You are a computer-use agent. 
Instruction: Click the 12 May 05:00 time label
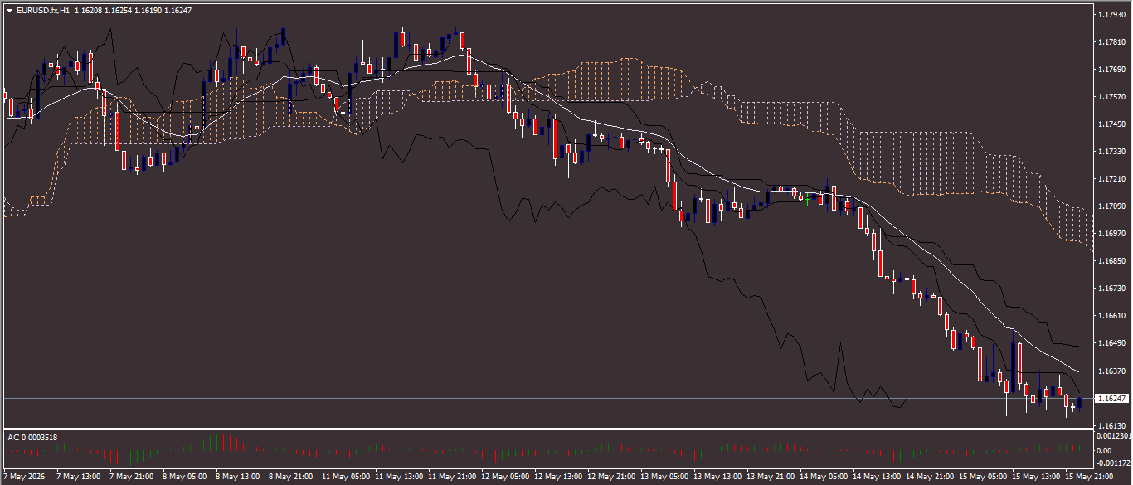[505, 478]
